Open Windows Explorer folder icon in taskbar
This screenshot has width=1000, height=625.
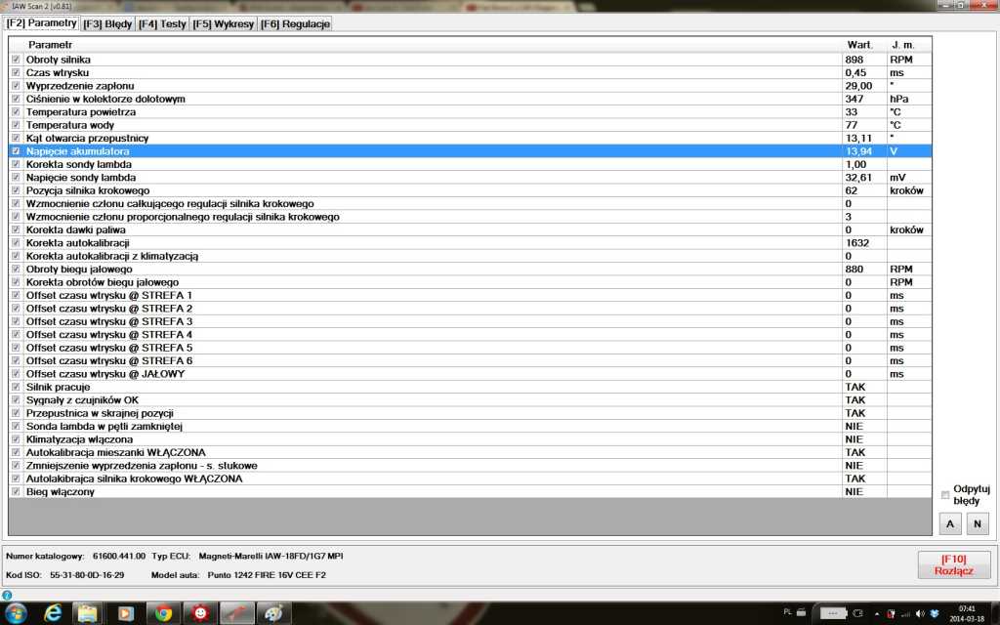click(88, 612)
